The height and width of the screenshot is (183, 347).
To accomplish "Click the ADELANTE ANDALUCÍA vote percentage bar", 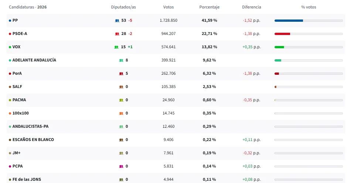I will pyautogui.click(x=309, y=60).
